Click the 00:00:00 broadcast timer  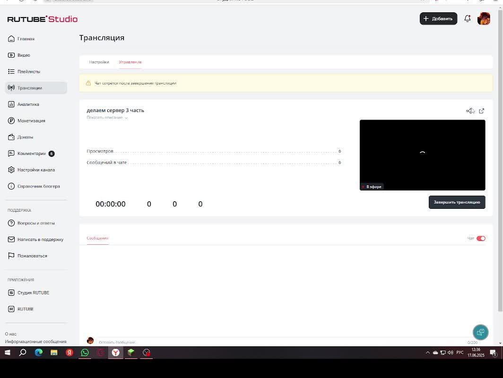(x=110, y=204)
